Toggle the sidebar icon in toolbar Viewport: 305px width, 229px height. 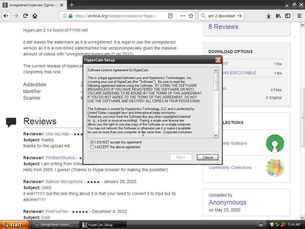pyautogui.click(x=288, y=16)
